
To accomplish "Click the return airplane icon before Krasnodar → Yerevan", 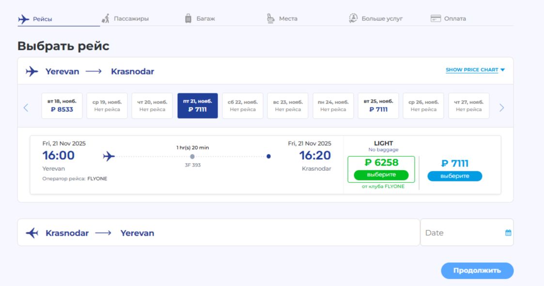I will coord(32,233).
